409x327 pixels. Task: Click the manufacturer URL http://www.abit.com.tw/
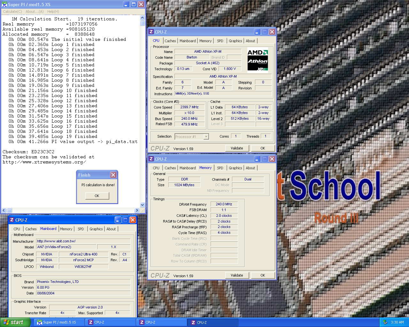83,241
